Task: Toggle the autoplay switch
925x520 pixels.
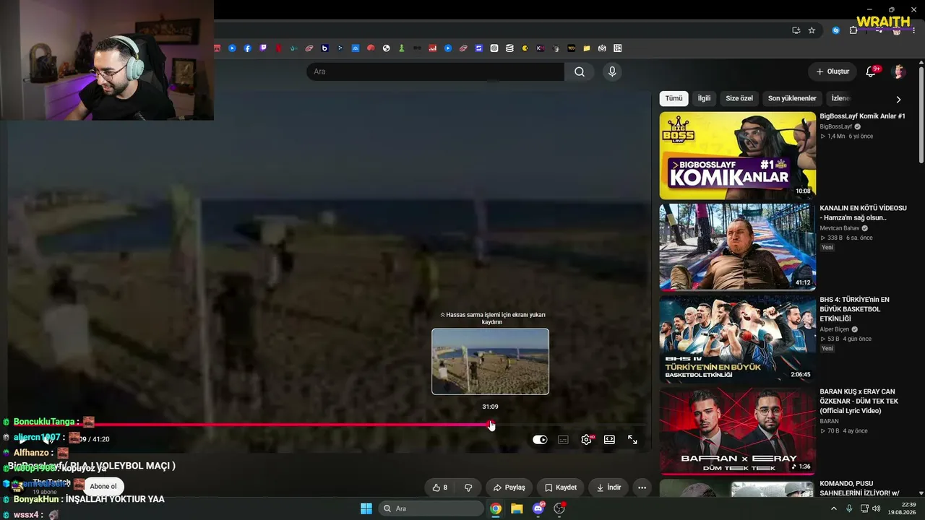Action: (540, 439)
